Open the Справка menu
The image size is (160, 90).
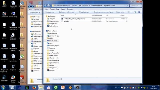[x=70, y=9]
